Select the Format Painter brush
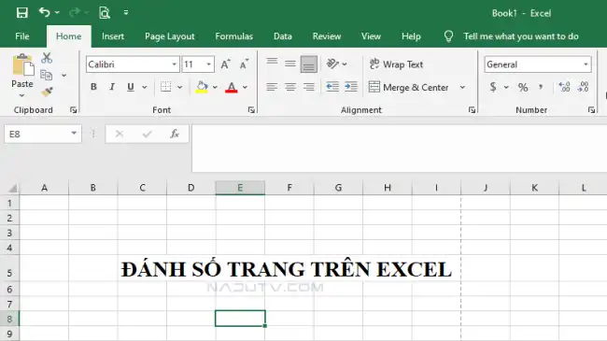607x341 pixels. point(47,92)
